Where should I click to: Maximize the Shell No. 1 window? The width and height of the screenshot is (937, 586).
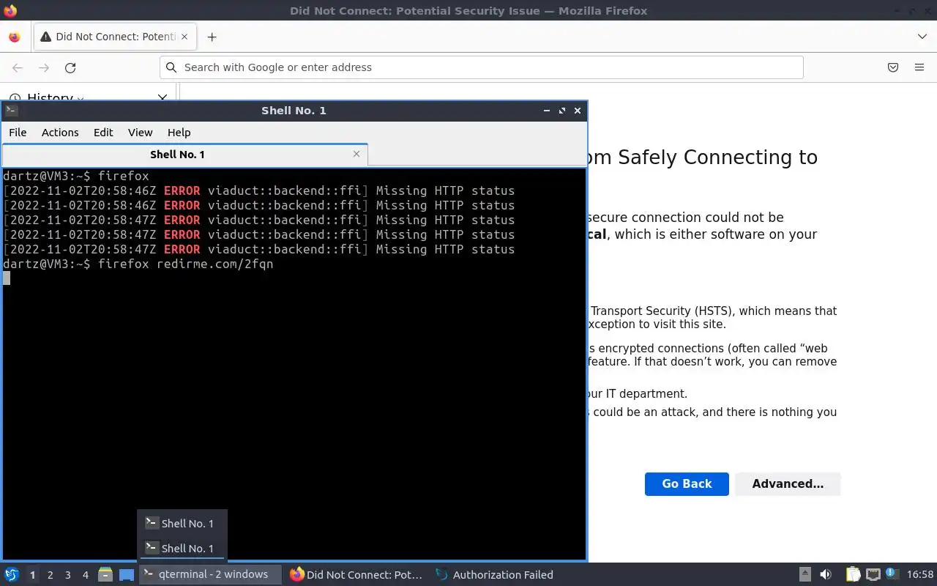(x=562, y=111)
